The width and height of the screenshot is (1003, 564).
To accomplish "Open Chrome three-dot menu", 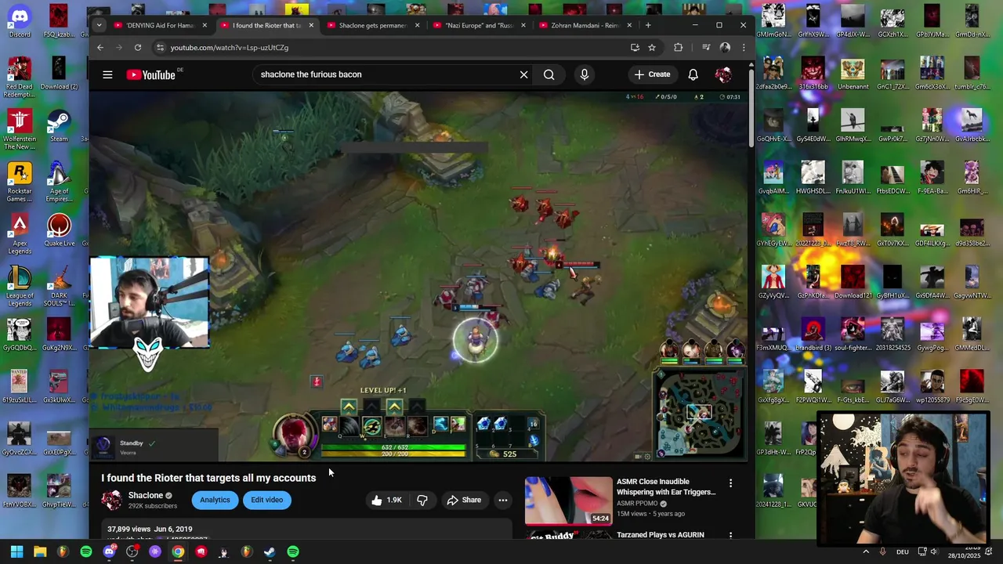I will click(744, 48).
